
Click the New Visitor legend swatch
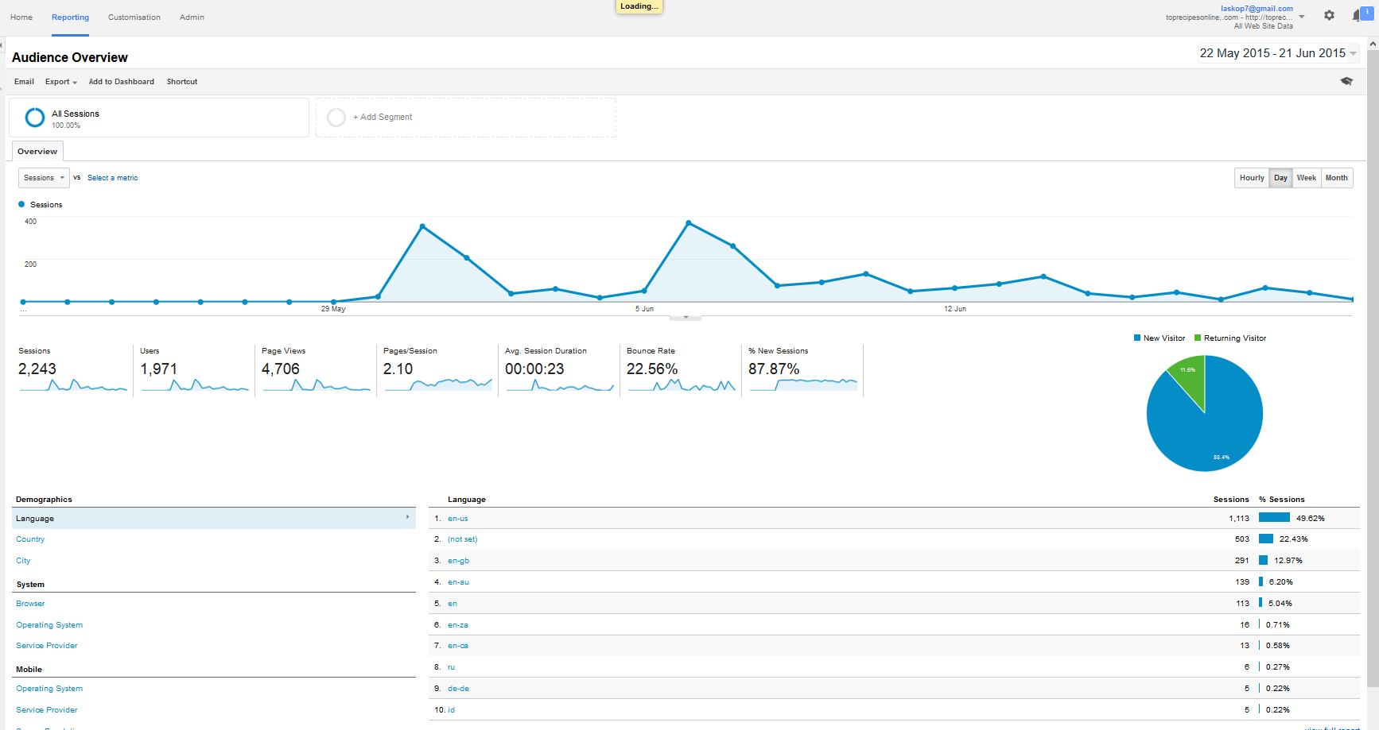pos(1137,338)
